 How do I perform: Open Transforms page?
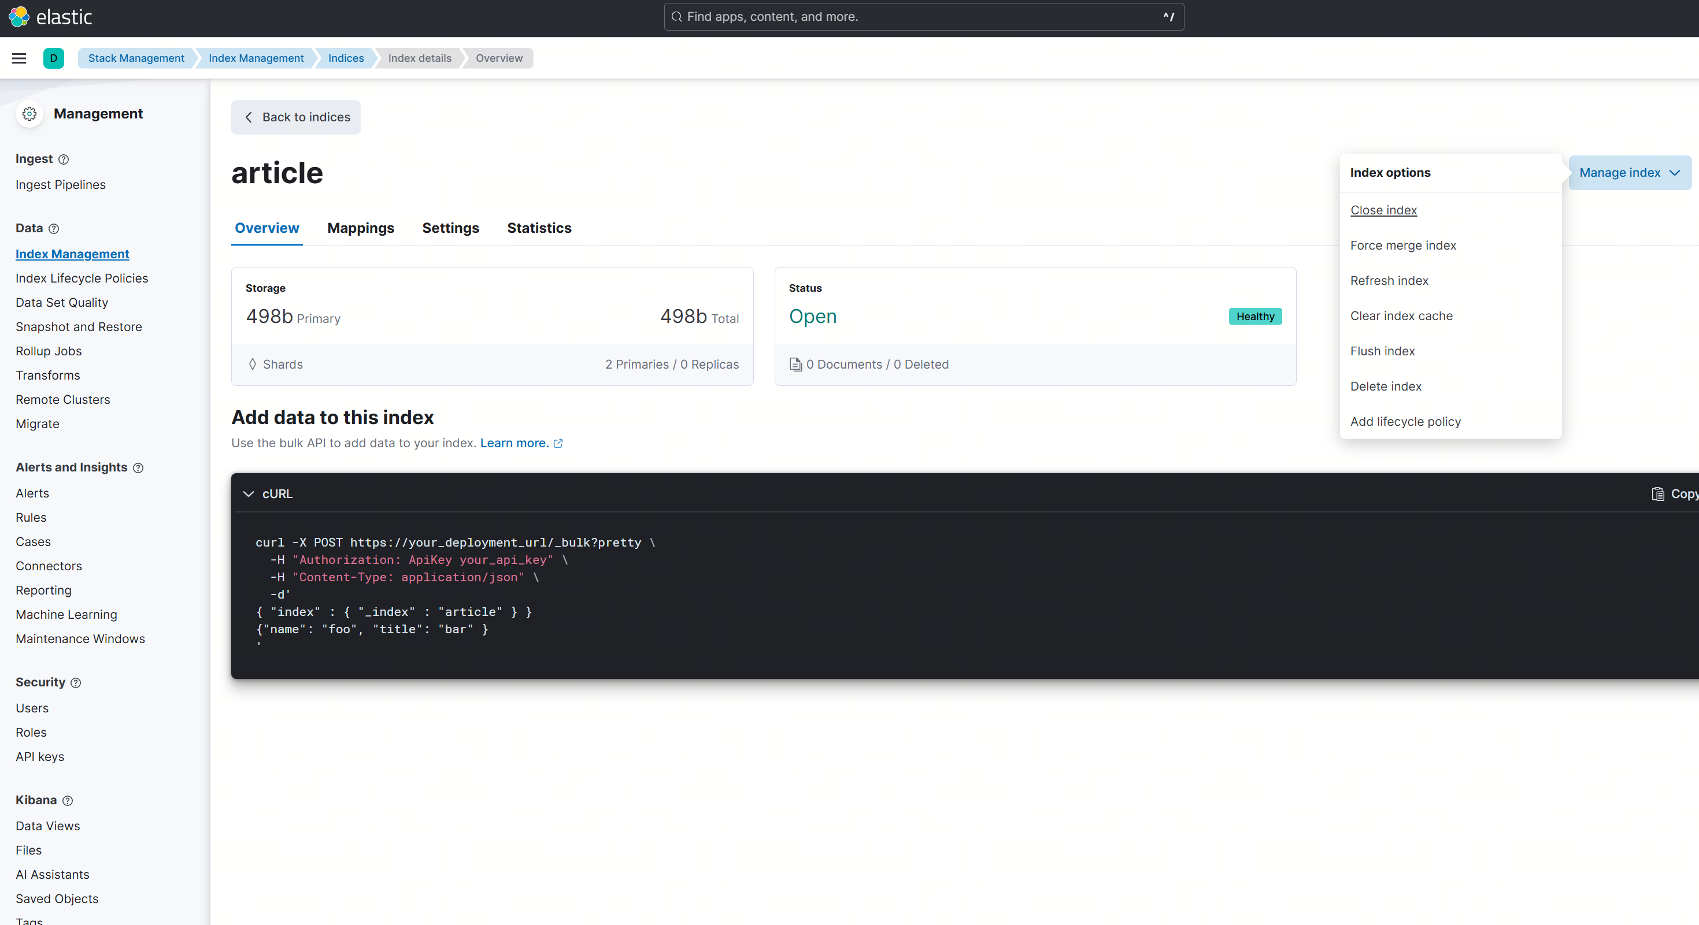[48, 376]
